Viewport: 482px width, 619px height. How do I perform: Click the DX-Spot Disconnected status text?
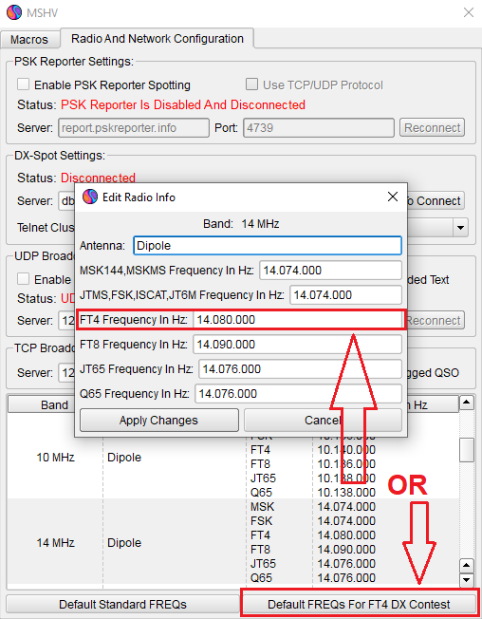click(98, 178)
